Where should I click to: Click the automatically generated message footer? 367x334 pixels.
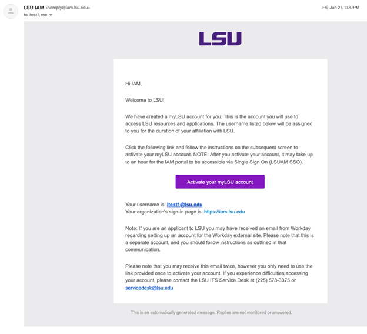coord(211,312)
